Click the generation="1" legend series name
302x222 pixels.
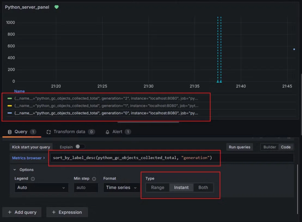pyautogui.click(x=106, y=106)
